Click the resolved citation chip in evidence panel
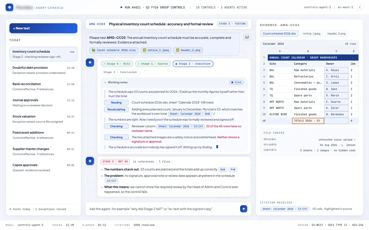 coord(285,209)
